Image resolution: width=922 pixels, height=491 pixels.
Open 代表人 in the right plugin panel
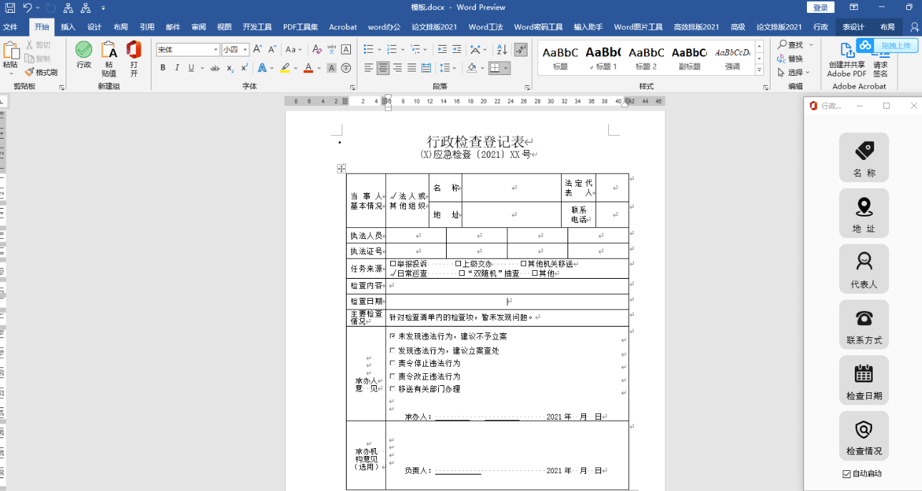(x=863, y=269)
